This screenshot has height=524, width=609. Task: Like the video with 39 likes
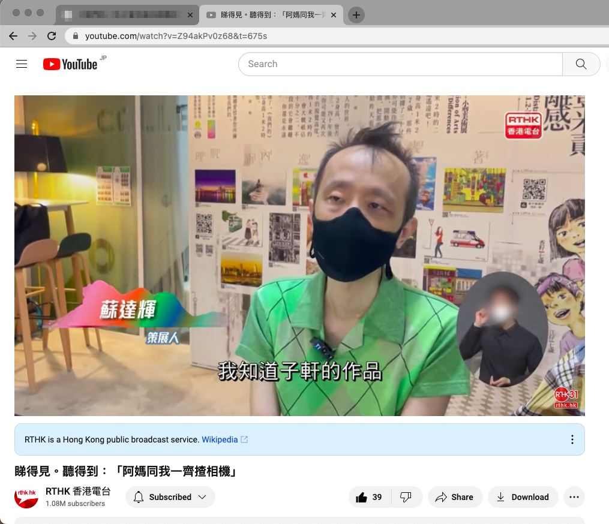click(369, 497)
